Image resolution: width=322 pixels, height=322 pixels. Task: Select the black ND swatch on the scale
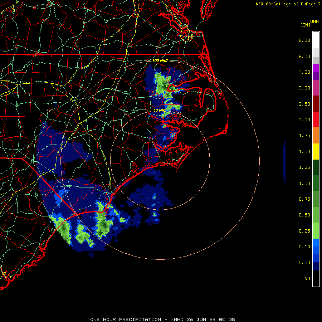(x=316, y=278)
